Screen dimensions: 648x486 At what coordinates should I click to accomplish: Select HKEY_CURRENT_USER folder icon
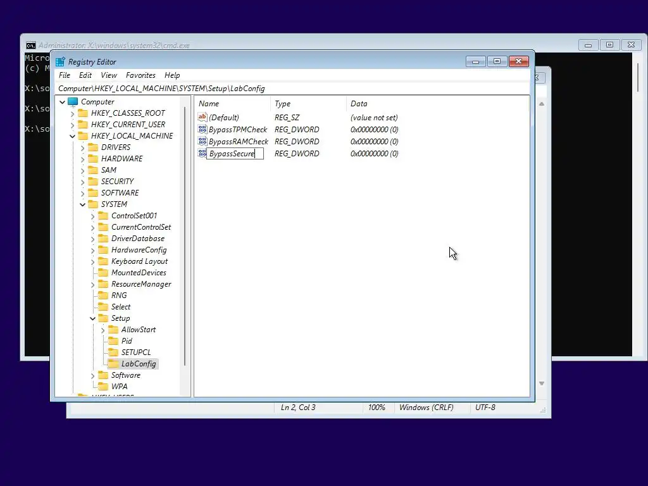(83, 125)
